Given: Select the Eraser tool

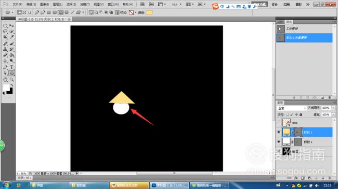Looking at the screenshot, I should click(x=5, y=55).
